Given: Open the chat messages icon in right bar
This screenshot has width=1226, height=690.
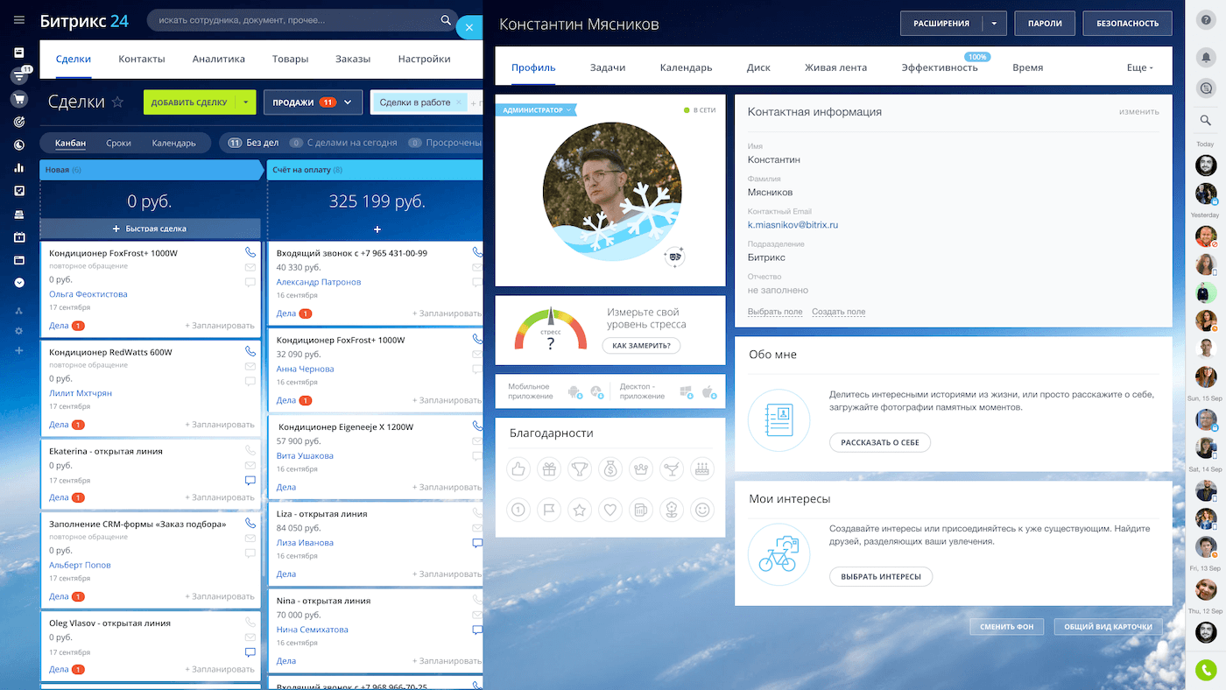Looking at the screenshot, I should (x=1205, y=88).
